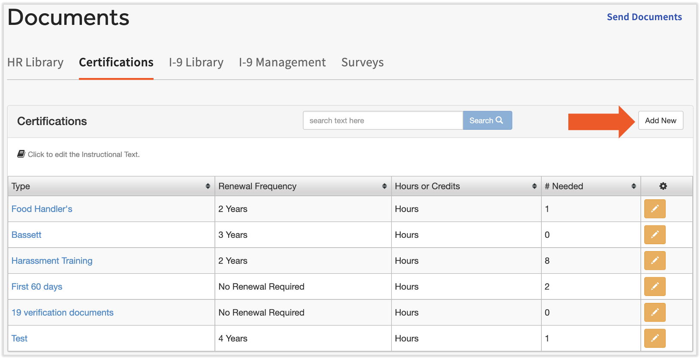Edit the Food Handler's certification pencil icon
This screenshot has height=359, width=700.
655,209
